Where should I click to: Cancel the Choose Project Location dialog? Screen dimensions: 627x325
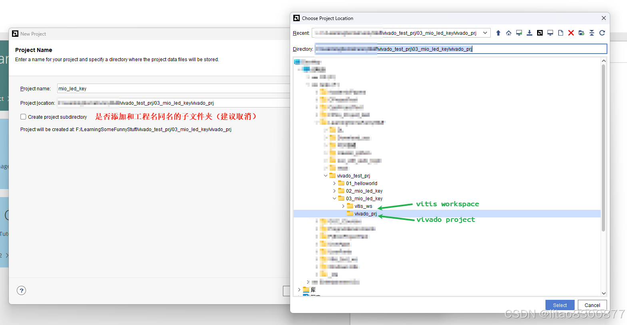pos(592,305)
